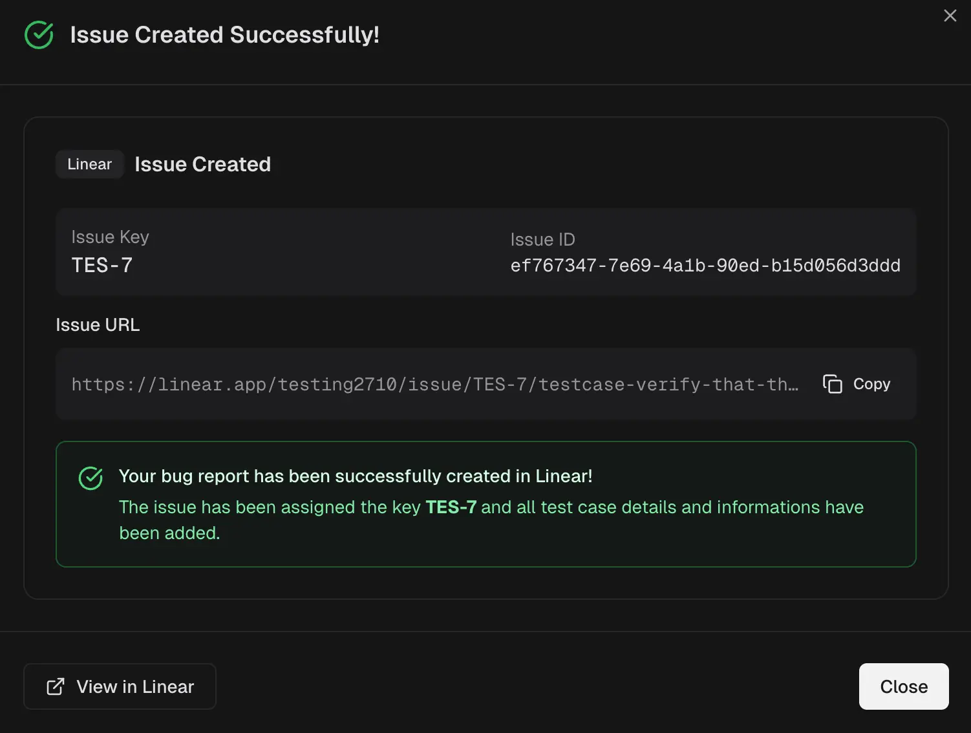The height and width of the screenshot is (733, 971).
Task: Click the Issue ID label text
Action: 542,239
